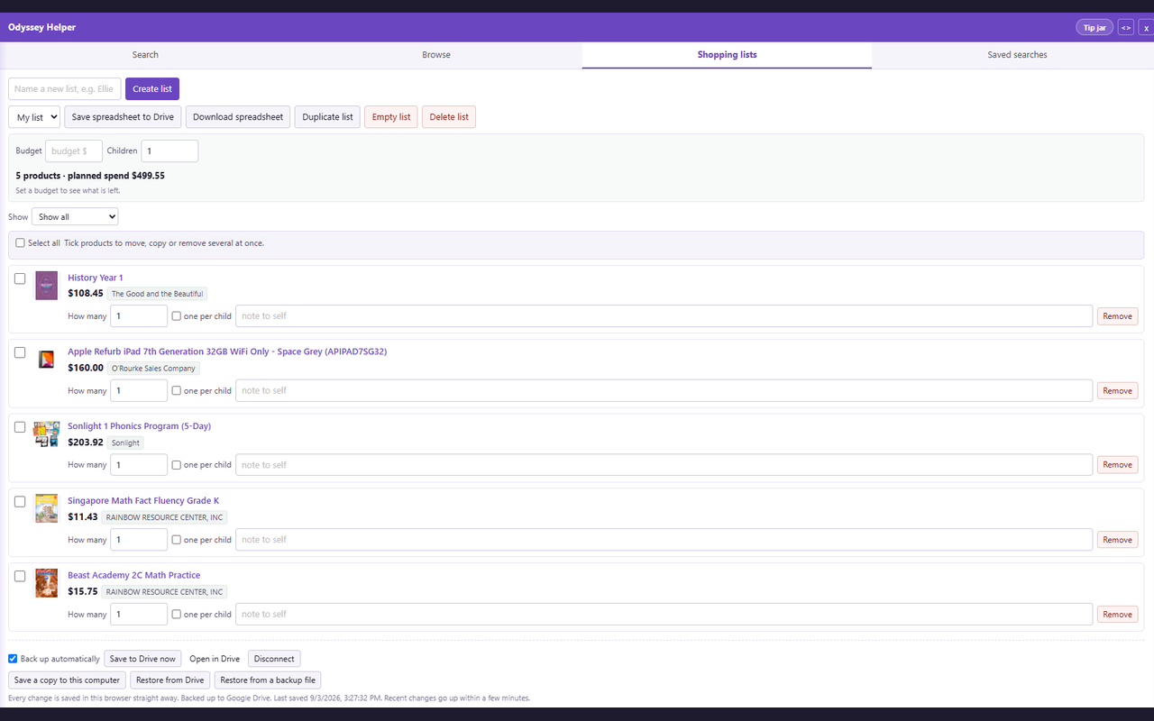
Task: Tick the History Year 1 selection checkbox
Action: coord(20,278)
